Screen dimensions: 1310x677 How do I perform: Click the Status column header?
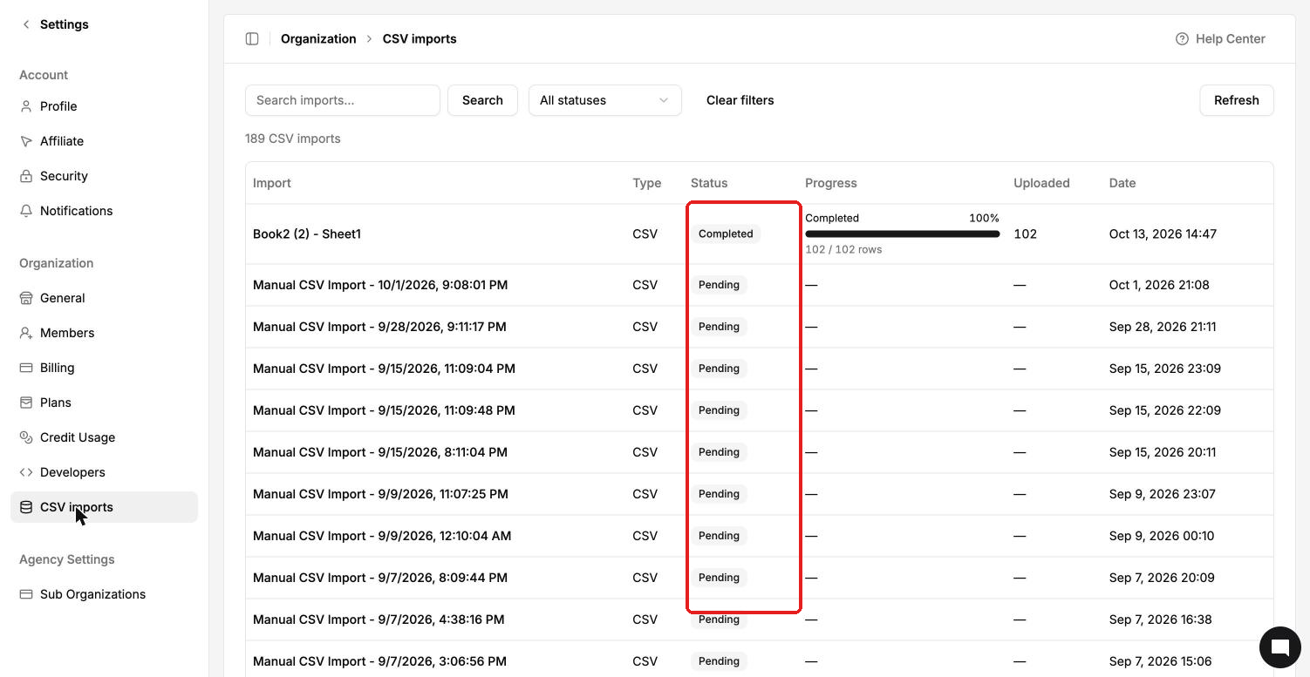click(709, 183)
